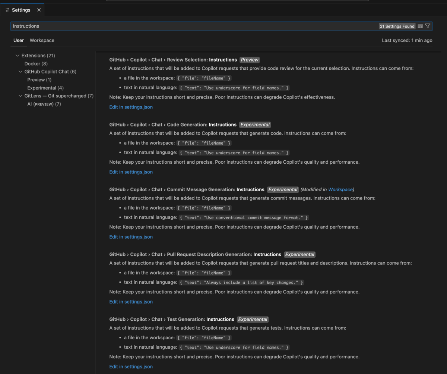Collapse the GitLens Git supercharged chevron
Image resolution: width=447 pixels, height=374 pixels.
tap(20, 96)
